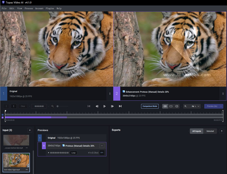Open the Fit % zoom dropdown

tap(195, 106)
